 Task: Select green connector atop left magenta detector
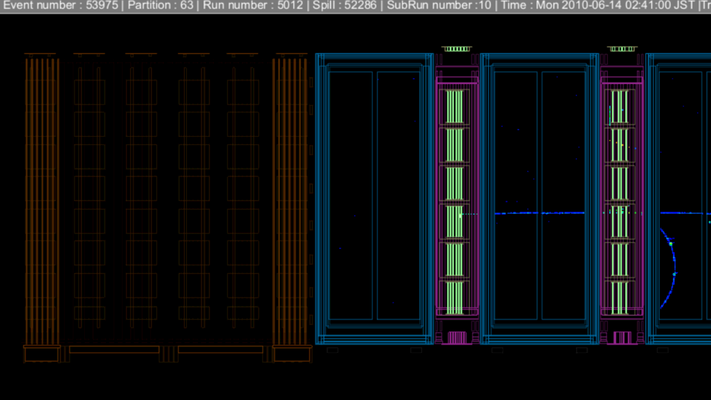click(x=456, y=49)
